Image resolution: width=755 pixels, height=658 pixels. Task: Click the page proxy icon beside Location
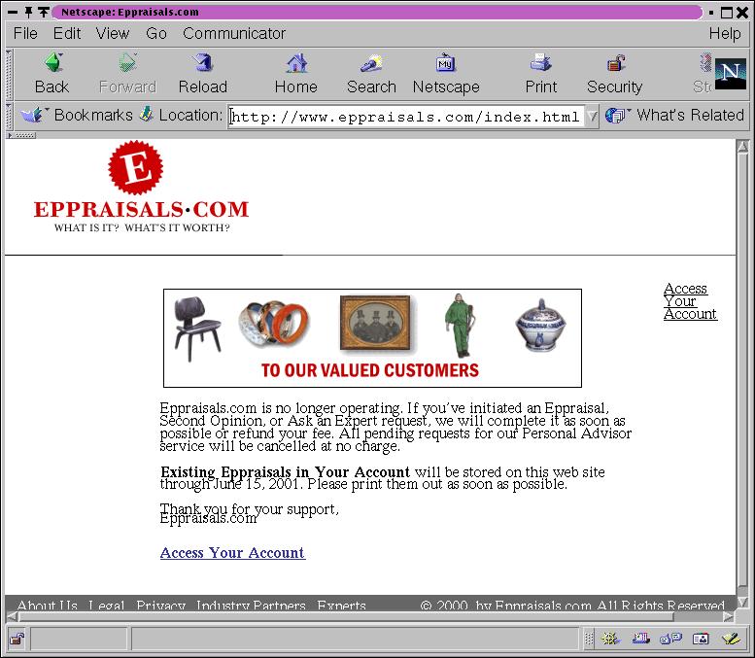click(x=147, y=115)
